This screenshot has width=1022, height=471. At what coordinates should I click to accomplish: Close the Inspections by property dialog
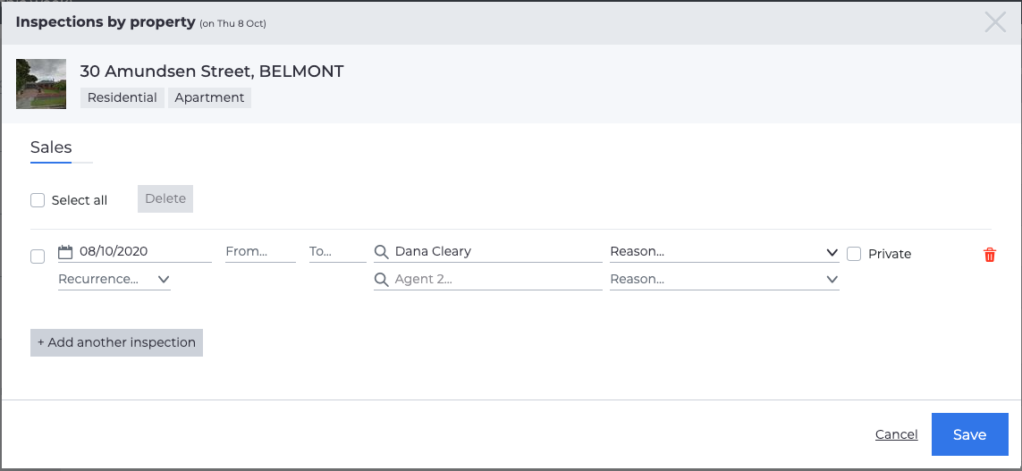click(995, 22)
